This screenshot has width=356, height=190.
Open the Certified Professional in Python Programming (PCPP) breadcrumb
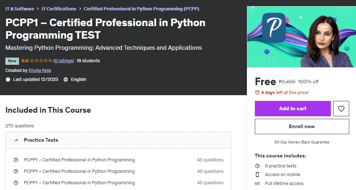click(x=141, y=9)
